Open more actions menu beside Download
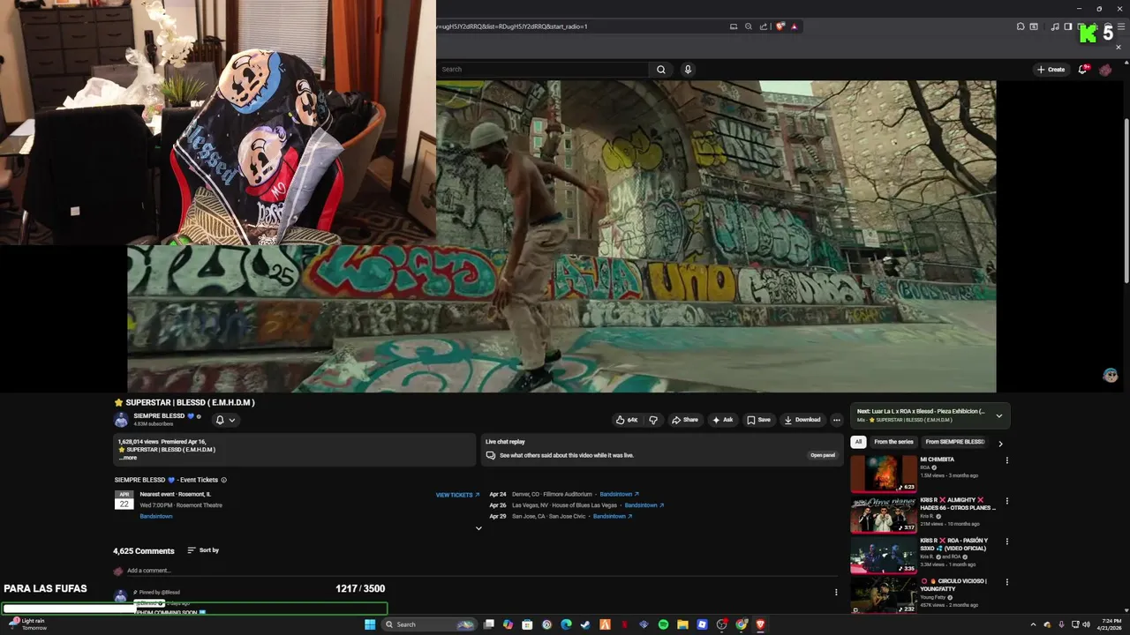1130x635 pixels. [836, 420]
